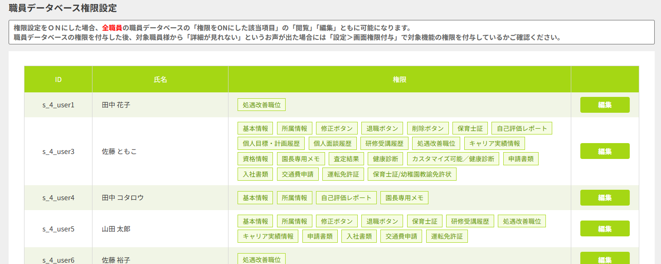Screen dimensions: 661x264
Task: Click 編集 button for 田中 花子
Action: point(605,105)
